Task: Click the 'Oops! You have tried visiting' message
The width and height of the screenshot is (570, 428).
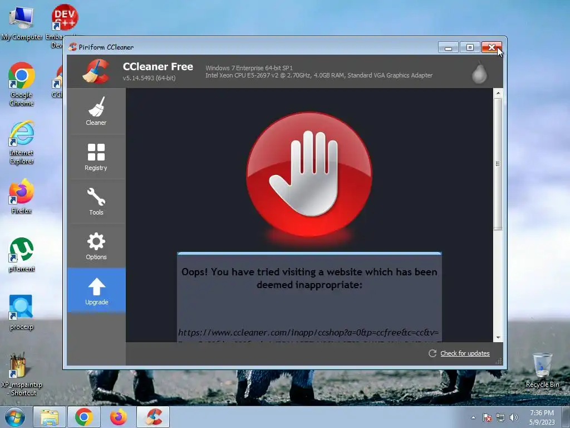Action: point(309,279)
